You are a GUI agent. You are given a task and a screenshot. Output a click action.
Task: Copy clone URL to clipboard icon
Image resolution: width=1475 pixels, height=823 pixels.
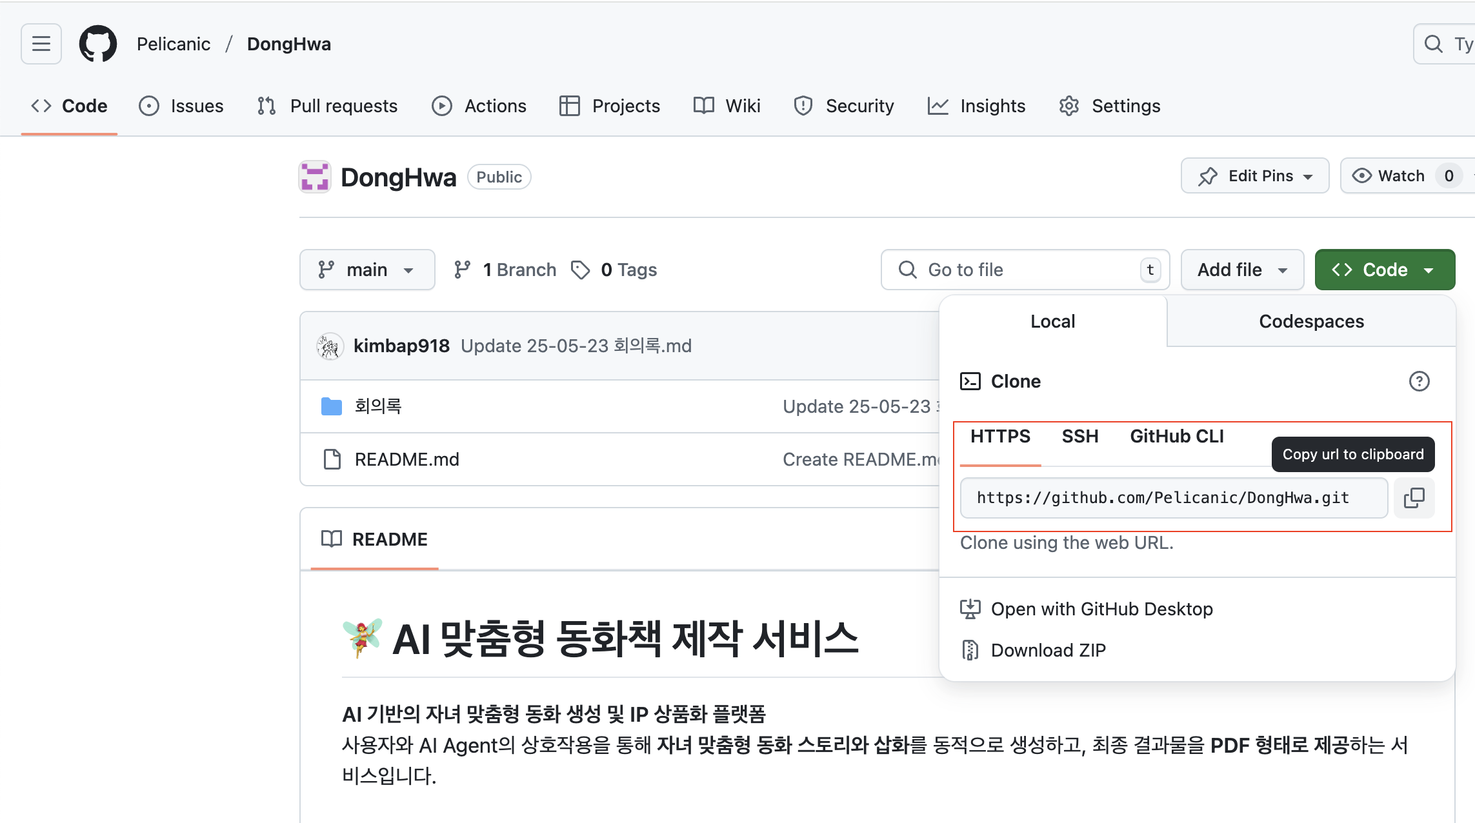[1414, 497]
